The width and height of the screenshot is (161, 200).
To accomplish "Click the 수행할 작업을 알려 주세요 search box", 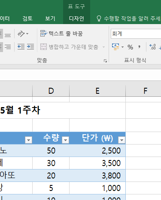I will tap(132, 18).
